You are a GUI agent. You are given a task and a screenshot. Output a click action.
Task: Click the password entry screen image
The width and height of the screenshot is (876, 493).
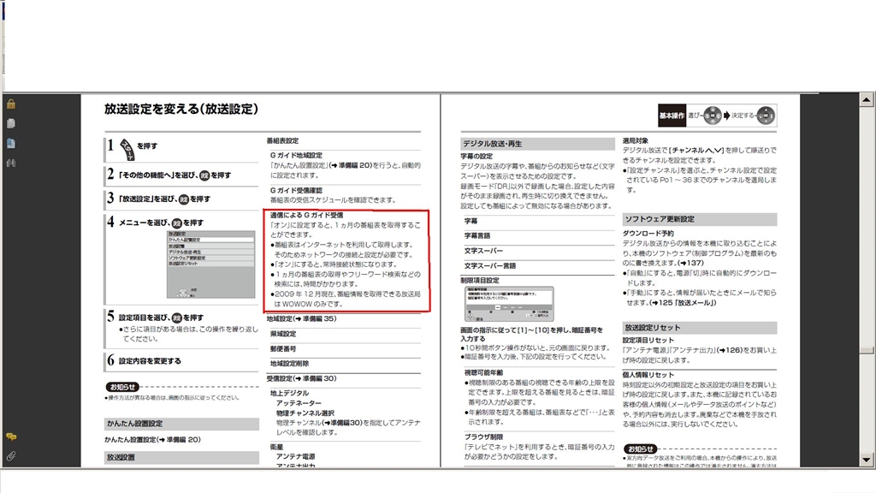tap(509, 304)
